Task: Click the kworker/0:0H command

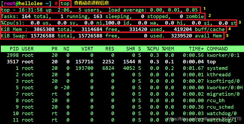Action: pos(225,88)
